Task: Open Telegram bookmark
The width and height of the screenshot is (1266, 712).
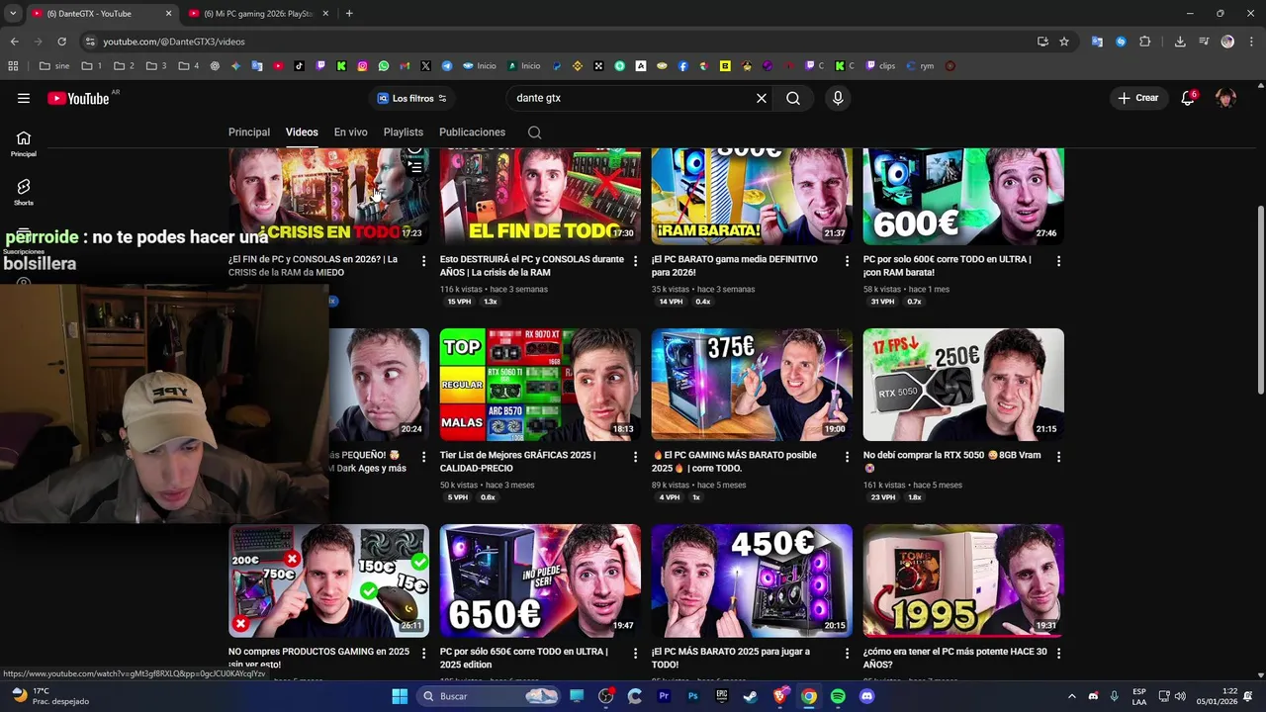Action: (x=447, y=66)
